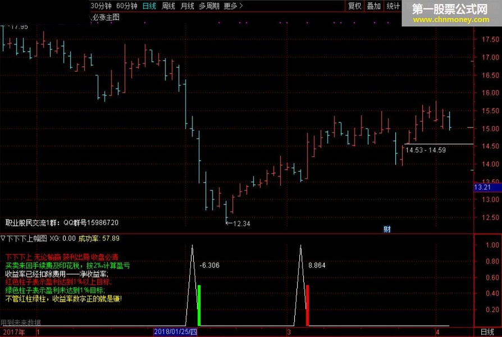Click the 2017年 year label on timeline

[14, 332]
